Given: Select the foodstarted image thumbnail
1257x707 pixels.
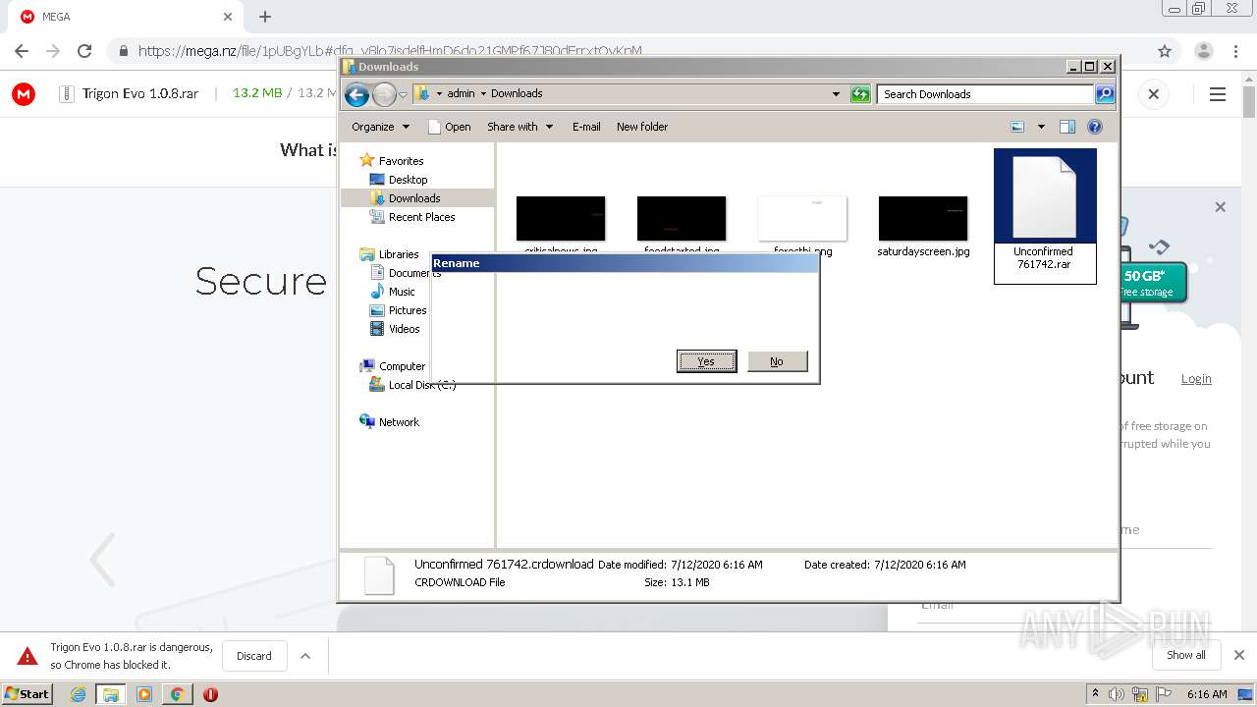Looking at the screenshot, I should point(682,220).
